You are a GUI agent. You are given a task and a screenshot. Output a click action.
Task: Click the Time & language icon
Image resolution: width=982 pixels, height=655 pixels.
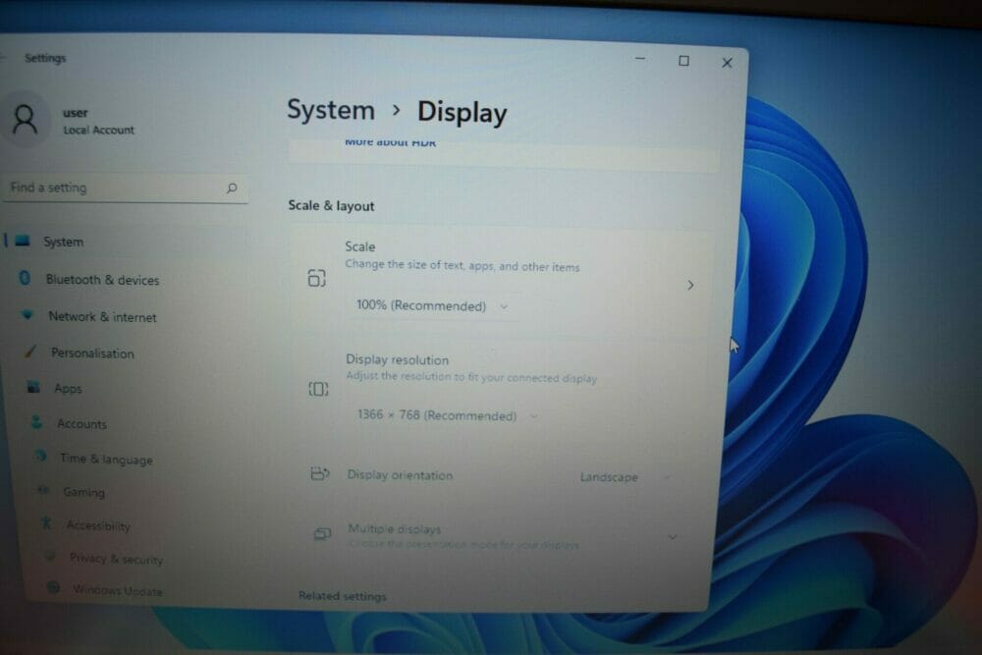[40, 456]
